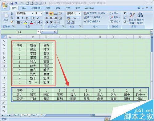Switch to the Sheet2 tab
This screenshot has height=121, width=154.
pos(25,115)
